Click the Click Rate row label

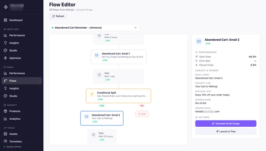(205, 61)
